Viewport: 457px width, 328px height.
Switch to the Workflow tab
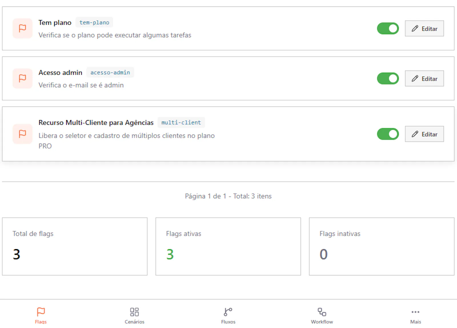pyautogui.click(x=322, y=315)
